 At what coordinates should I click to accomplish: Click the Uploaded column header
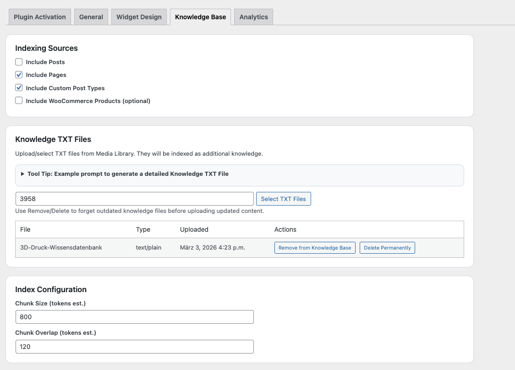(x=194, y=229)
